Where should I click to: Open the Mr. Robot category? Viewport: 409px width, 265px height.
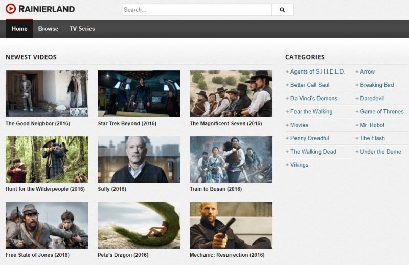(x=372, y=125)
